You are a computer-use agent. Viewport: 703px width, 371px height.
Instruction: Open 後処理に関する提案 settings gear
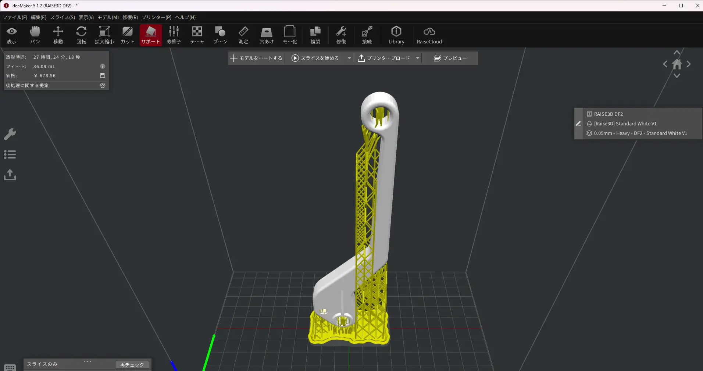tap(103, 85)
